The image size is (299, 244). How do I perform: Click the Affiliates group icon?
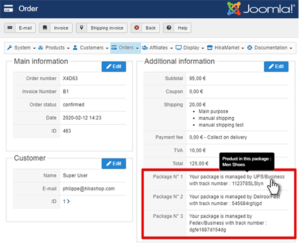pos(145,48)
